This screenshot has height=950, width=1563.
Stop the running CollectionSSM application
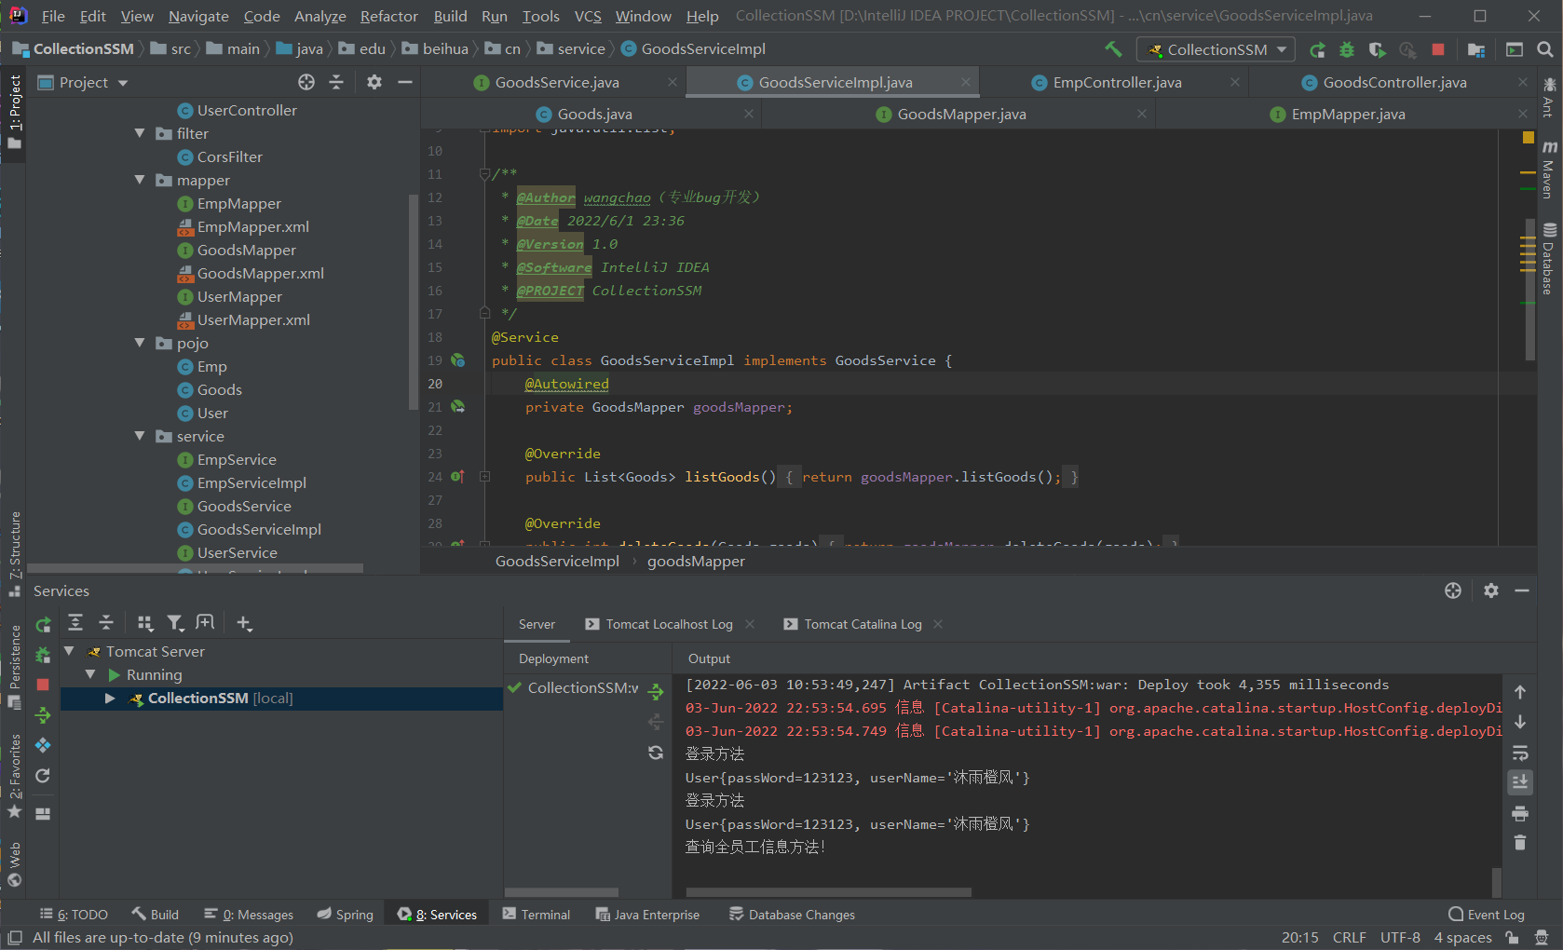(1438, 49)
